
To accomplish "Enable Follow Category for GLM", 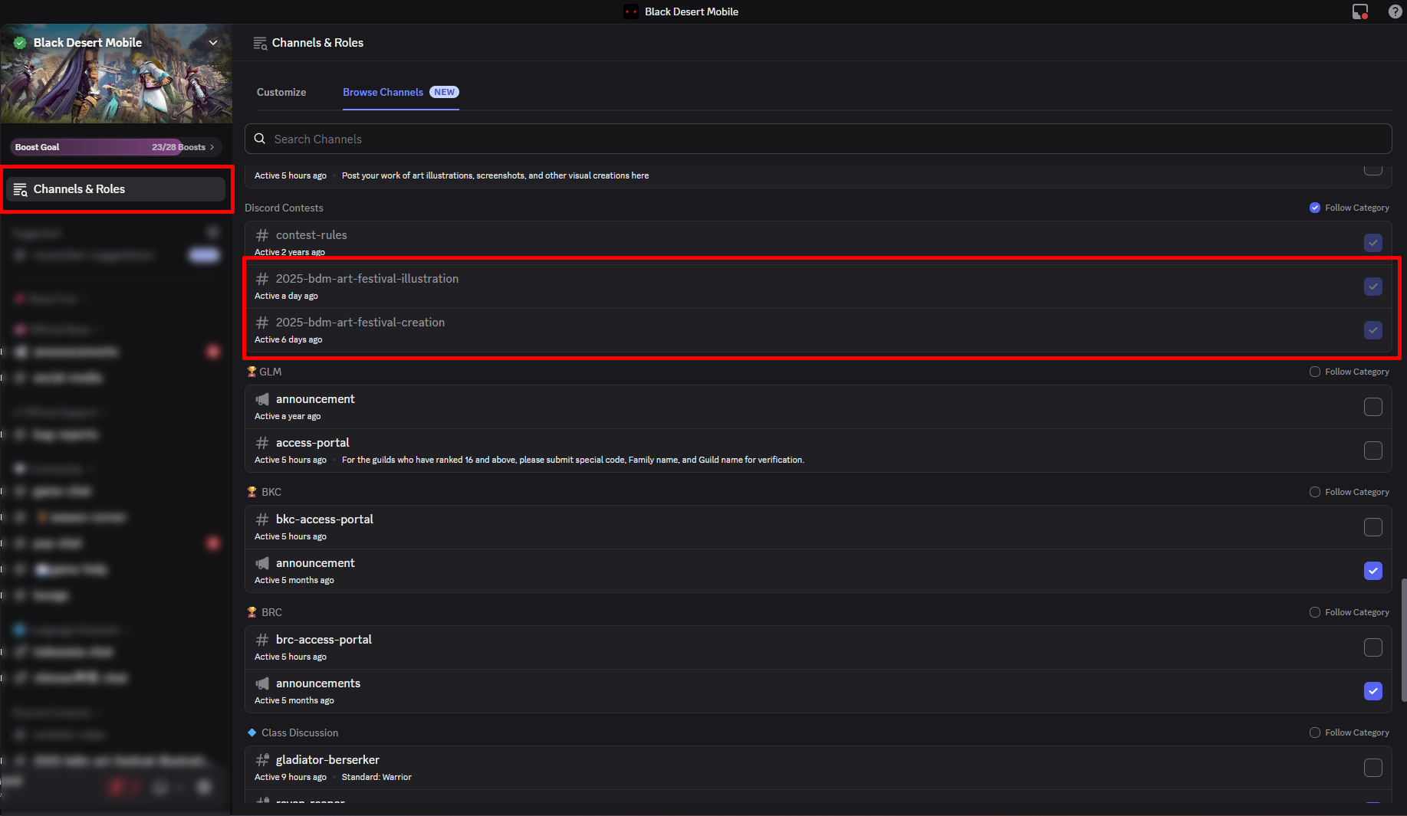I will (x=1315, y=372).
